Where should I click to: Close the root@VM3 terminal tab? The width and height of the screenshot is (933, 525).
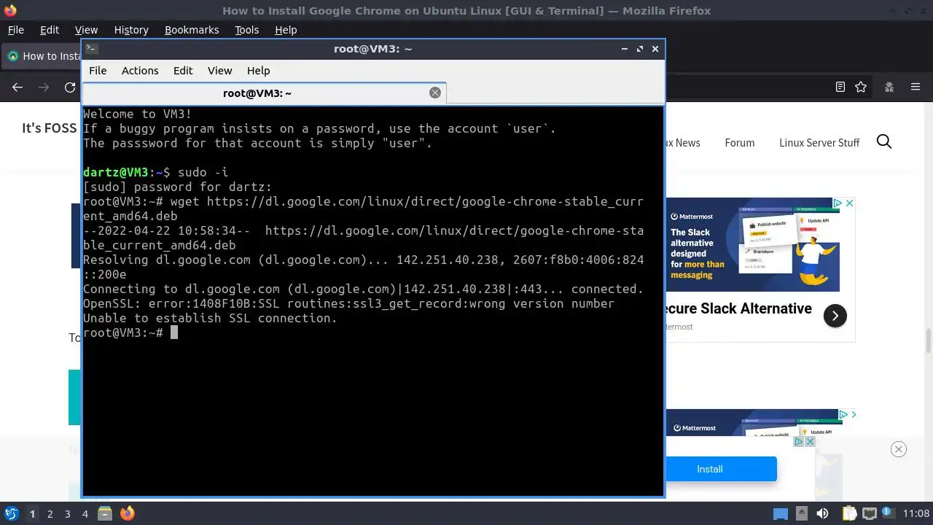tap(435, 93)
